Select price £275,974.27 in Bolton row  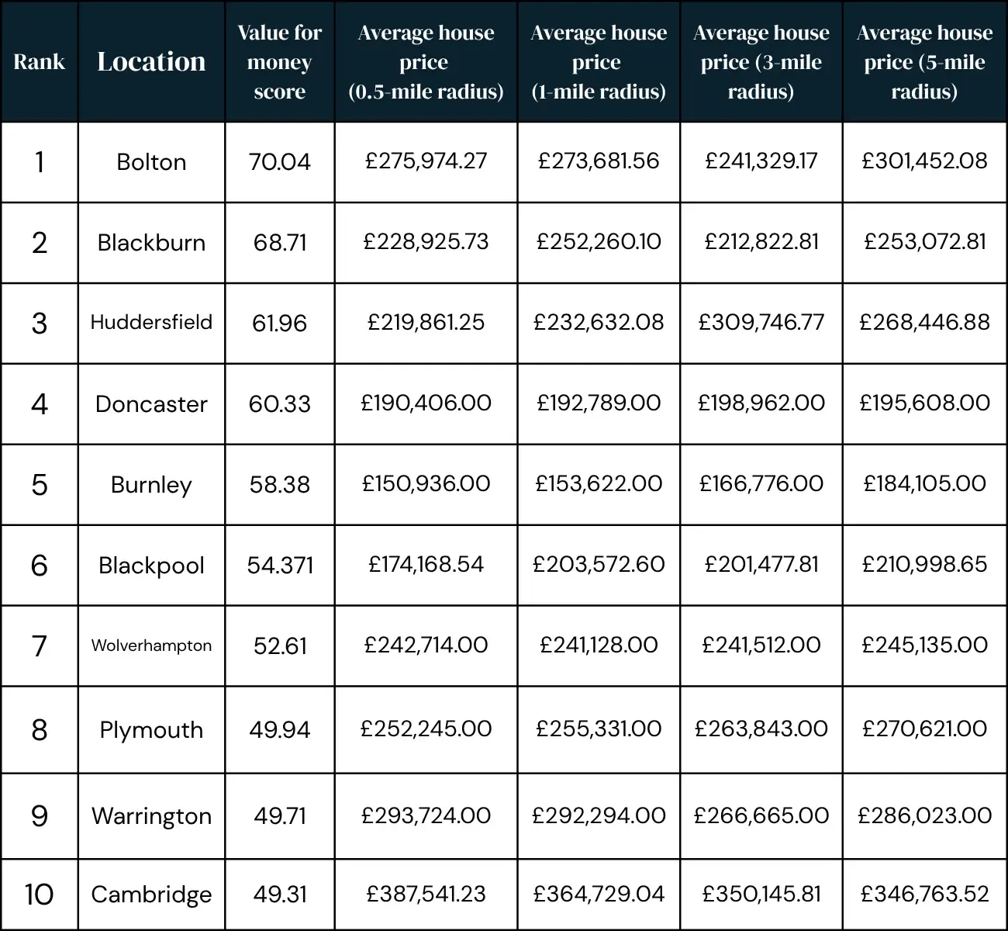[x=426, y=161]
